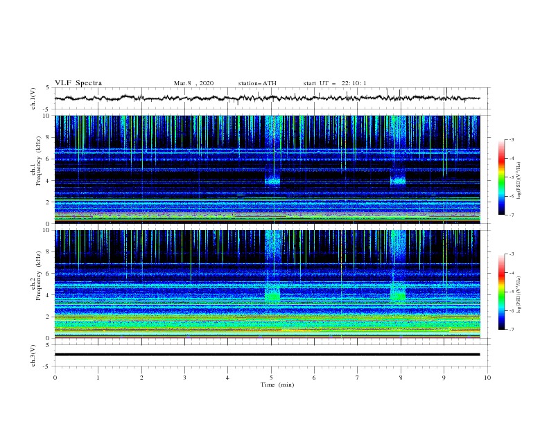Click the "-3" value on ch.1 colorbar
This screenshot has width=549, height=424.
tap(512, 139)
